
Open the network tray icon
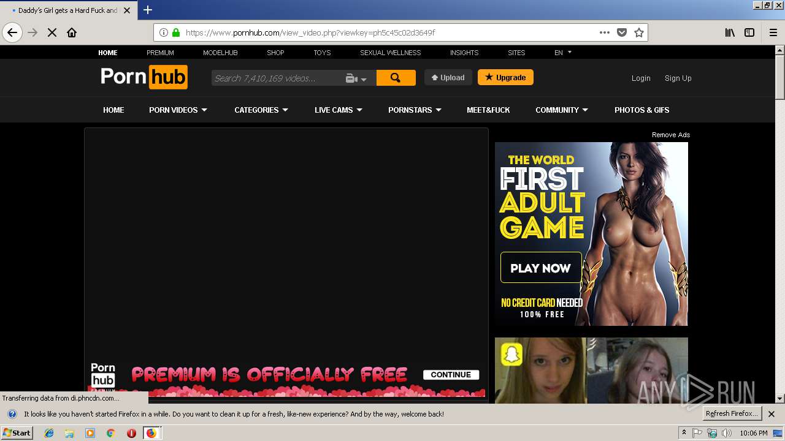[712, 433]
